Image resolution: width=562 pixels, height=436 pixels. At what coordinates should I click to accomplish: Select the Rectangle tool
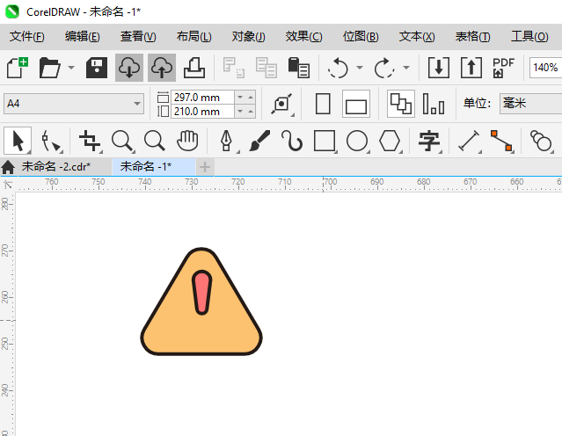click(325, 141)
